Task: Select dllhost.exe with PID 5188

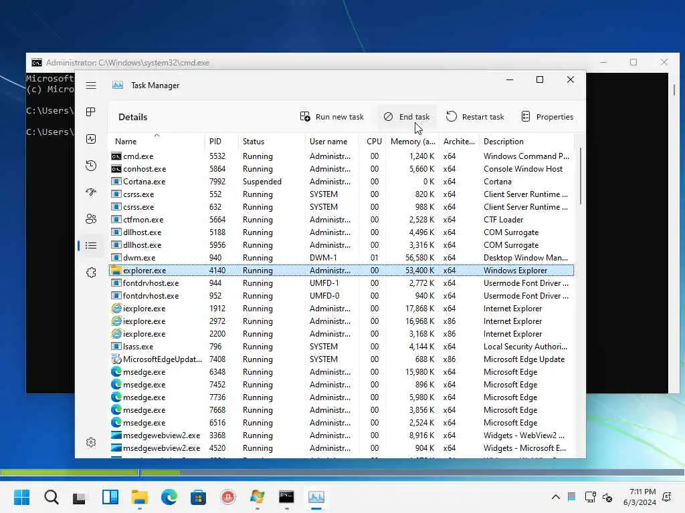Action: click(x=341, y=232)
